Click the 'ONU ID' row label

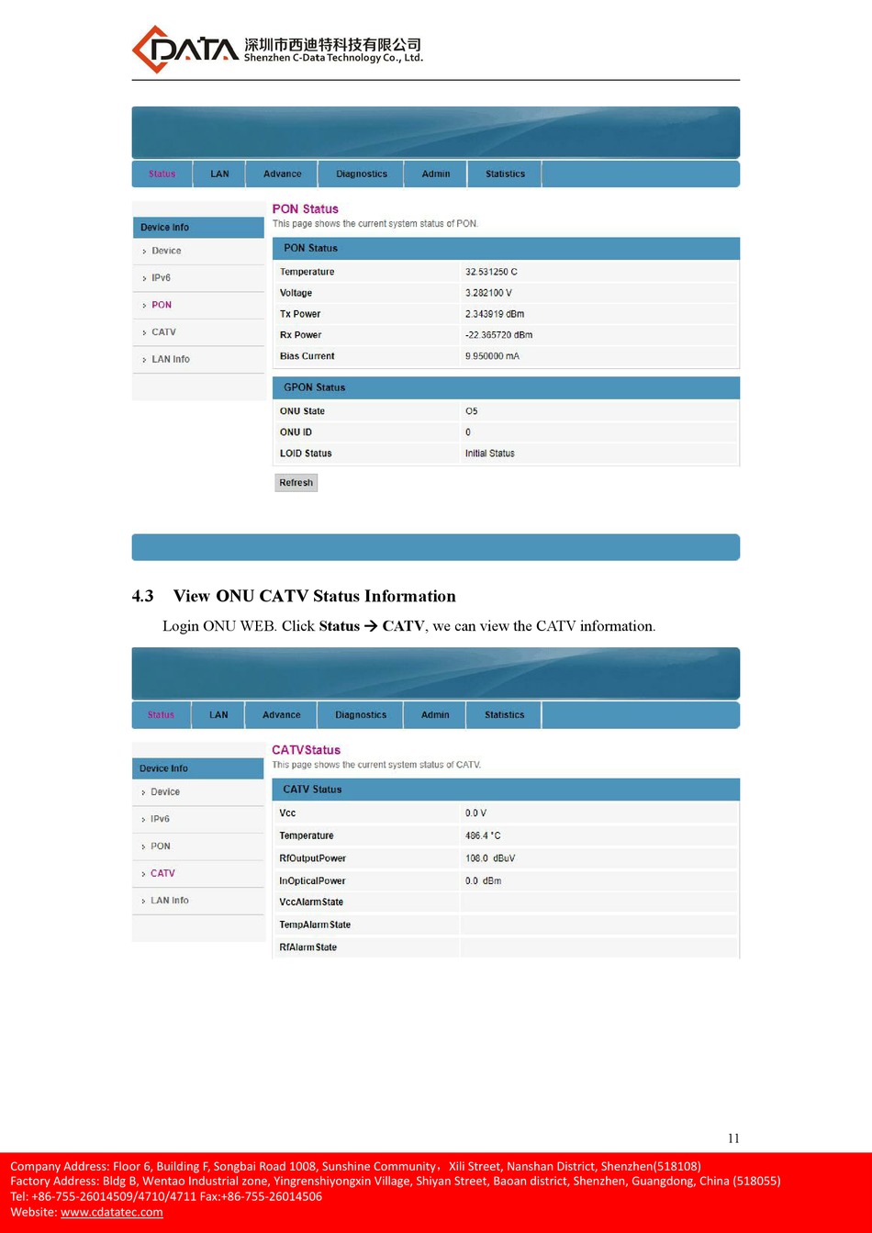(296, 432)
